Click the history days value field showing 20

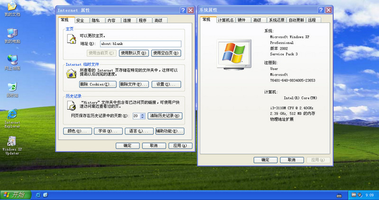pyautogui.click(x=136, y=116)
